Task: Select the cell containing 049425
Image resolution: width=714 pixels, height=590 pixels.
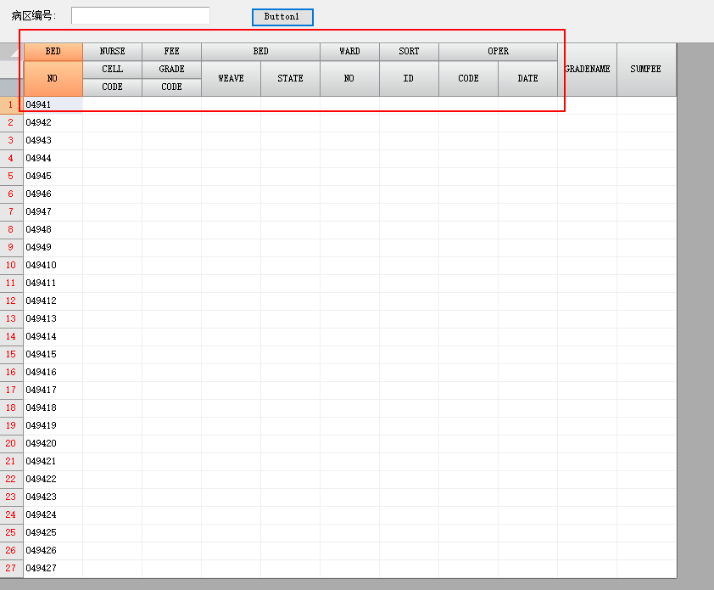Action: (53, 532)
